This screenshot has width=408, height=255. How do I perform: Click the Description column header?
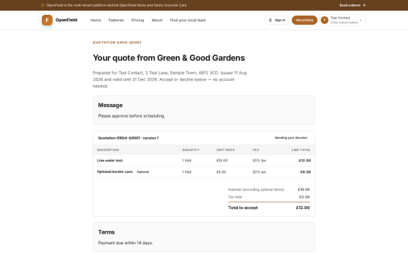pos(108,150)
